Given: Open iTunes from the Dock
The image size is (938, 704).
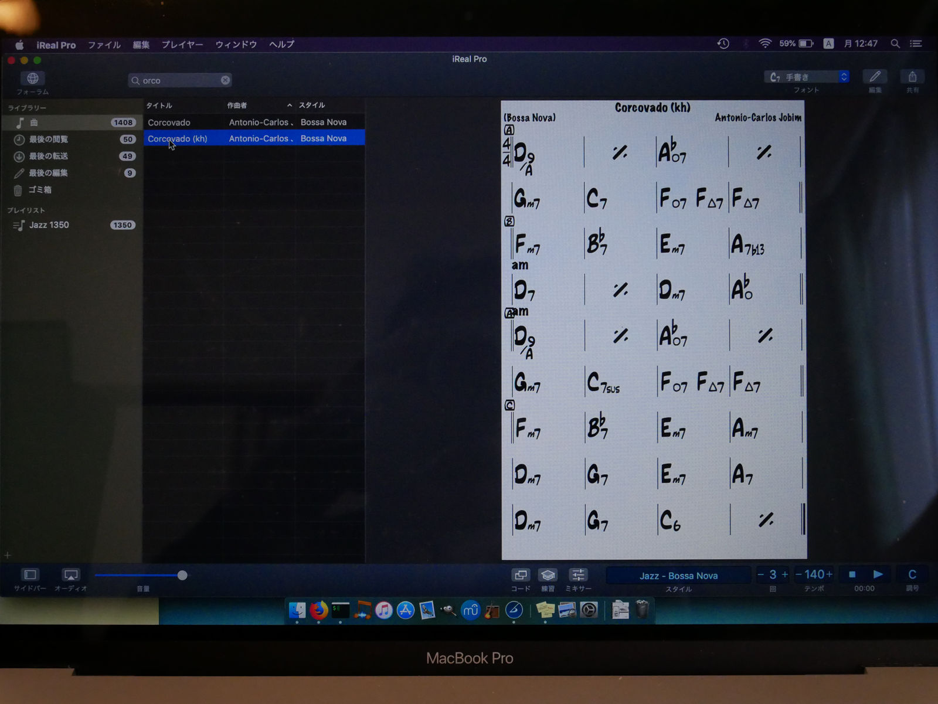Looking at the screenshot, I should (384, 610).
